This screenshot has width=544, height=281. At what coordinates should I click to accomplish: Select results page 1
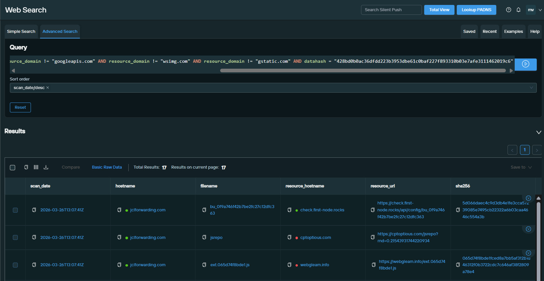[525, 150]
